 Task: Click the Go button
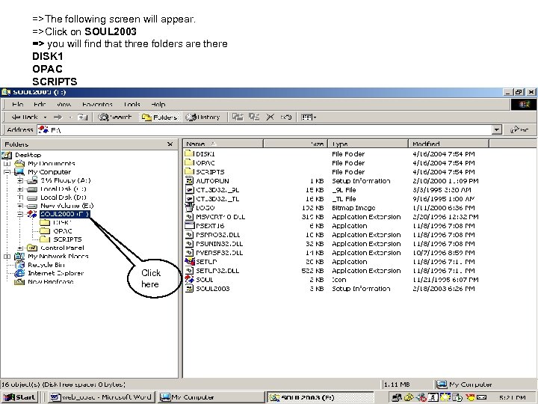(x=519, y=130)
